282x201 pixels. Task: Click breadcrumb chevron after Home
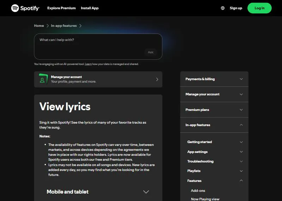[48, 26]
